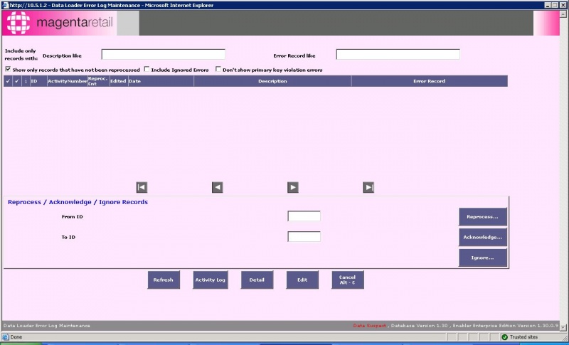Viewport: 569px width, 345px height.
Task: Click the Edit button
Action: click(302, 280)
